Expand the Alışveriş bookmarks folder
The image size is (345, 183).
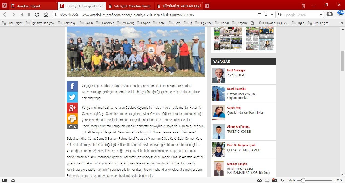pyautogui.click(x=126, y=23)
